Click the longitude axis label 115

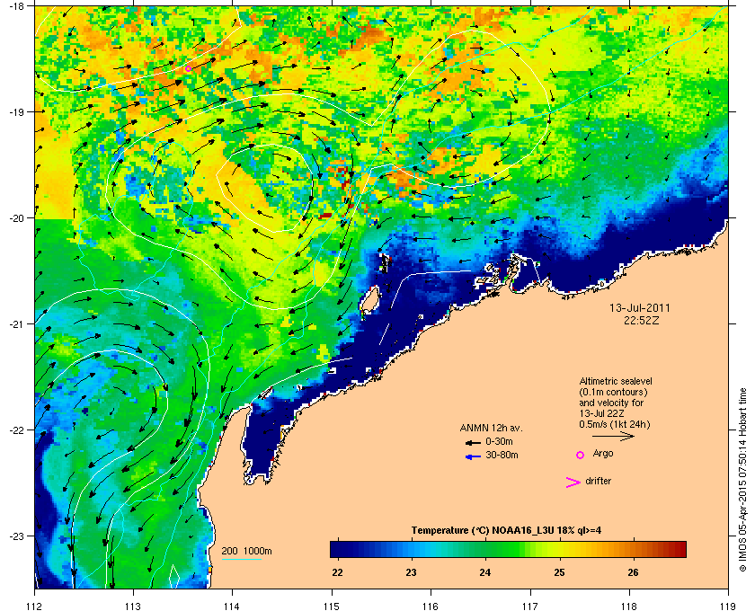click(332, 607)
